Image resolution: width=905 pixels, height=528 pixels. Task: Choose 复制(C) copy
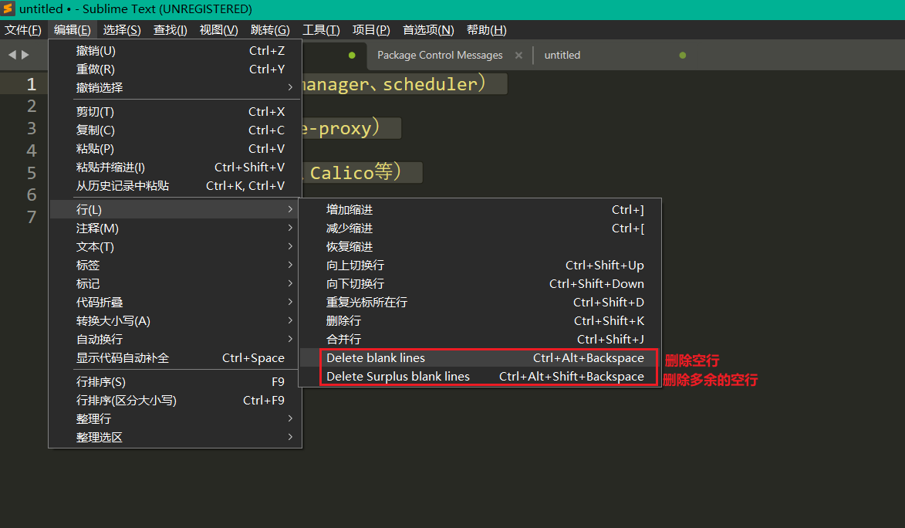pyautogui.click(x=175, y=130)
